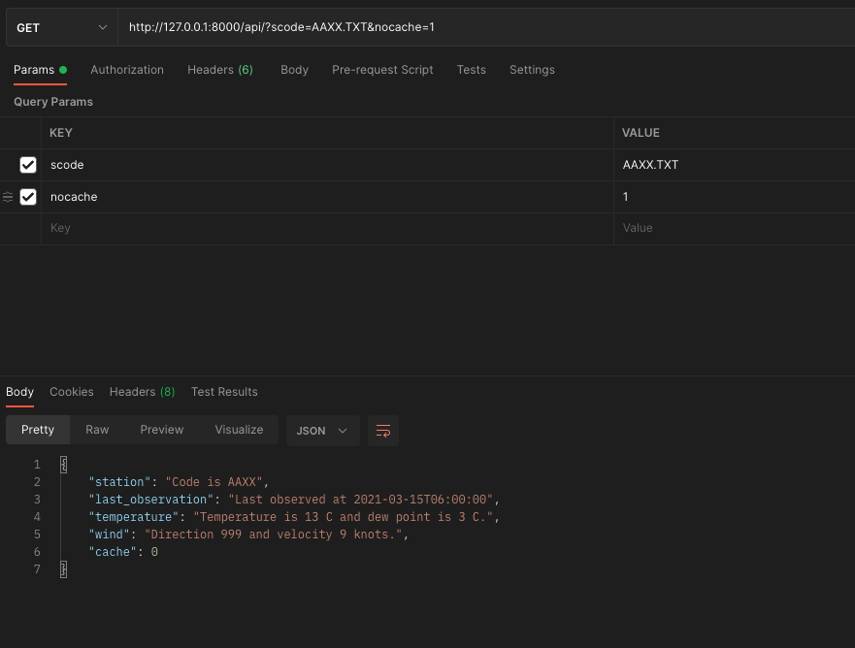Image resolution: width=855 pixels, height=648 pixels.
Task: Uncheck the scode query parameter
Action: click(27, 165)
